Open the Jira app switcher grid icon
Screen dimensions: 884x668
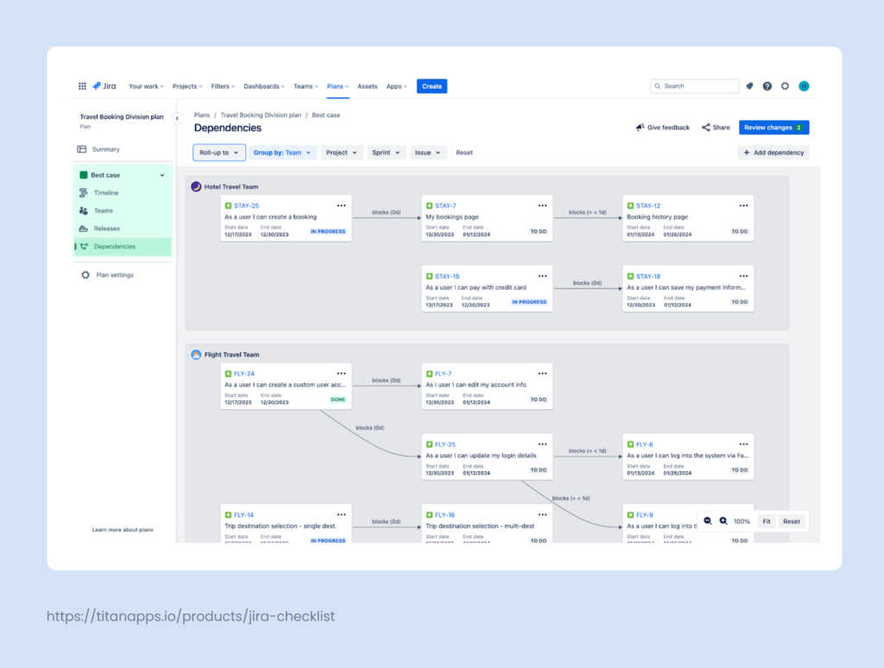point(82,85)
